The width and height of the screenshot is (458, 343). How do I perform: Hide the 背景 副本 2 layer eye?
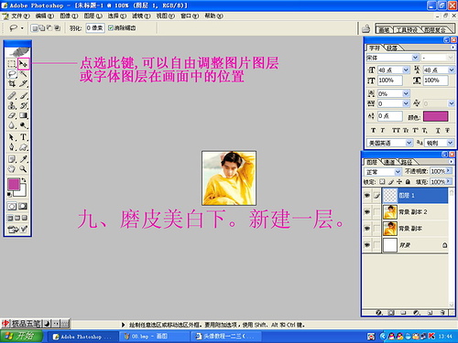(367, 212)
